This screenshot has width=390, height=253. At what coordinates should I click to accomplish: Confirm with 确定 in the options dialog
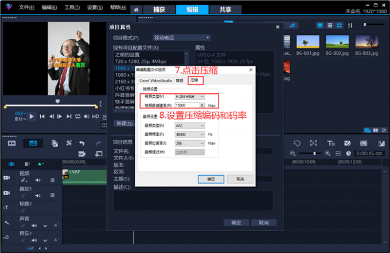[x=211, y=179]
